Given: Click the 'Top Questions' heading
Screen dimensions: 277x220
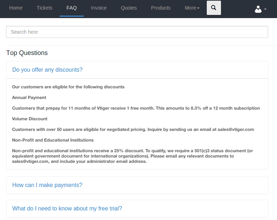Looking at the screenshot, I should 27,53.
